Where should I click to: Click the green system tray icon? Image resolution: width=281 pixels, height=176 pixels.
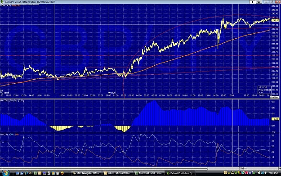236,173
